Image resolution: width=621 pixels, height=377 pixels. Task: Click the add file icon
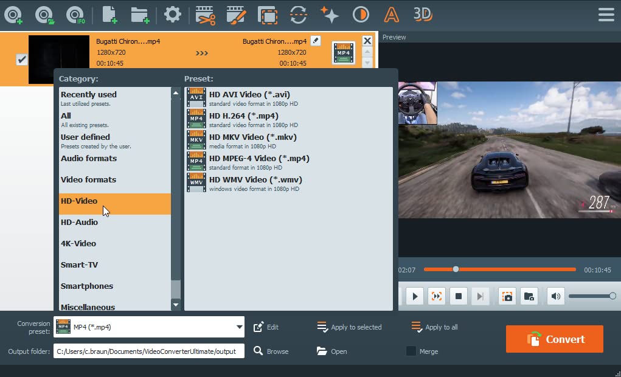click(109, 15)
